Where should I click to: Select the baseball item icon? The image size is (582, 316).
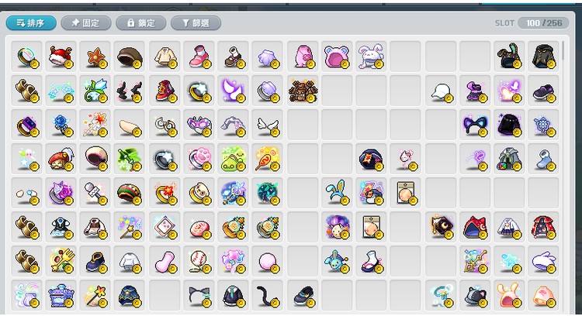tap(199, 261)
